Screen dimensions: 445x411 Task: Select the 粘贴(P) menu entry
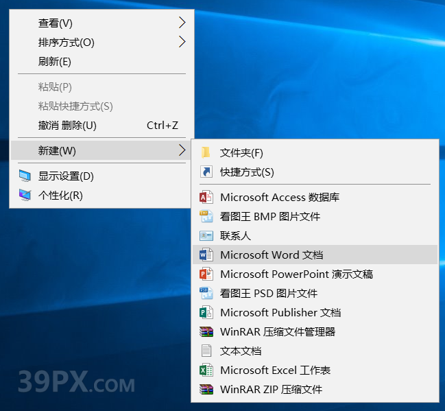[x=102, y=86]
